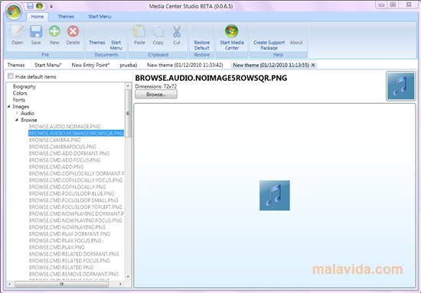
Task: Collapse the Browse tree node
Action: (x=17, y=120)
